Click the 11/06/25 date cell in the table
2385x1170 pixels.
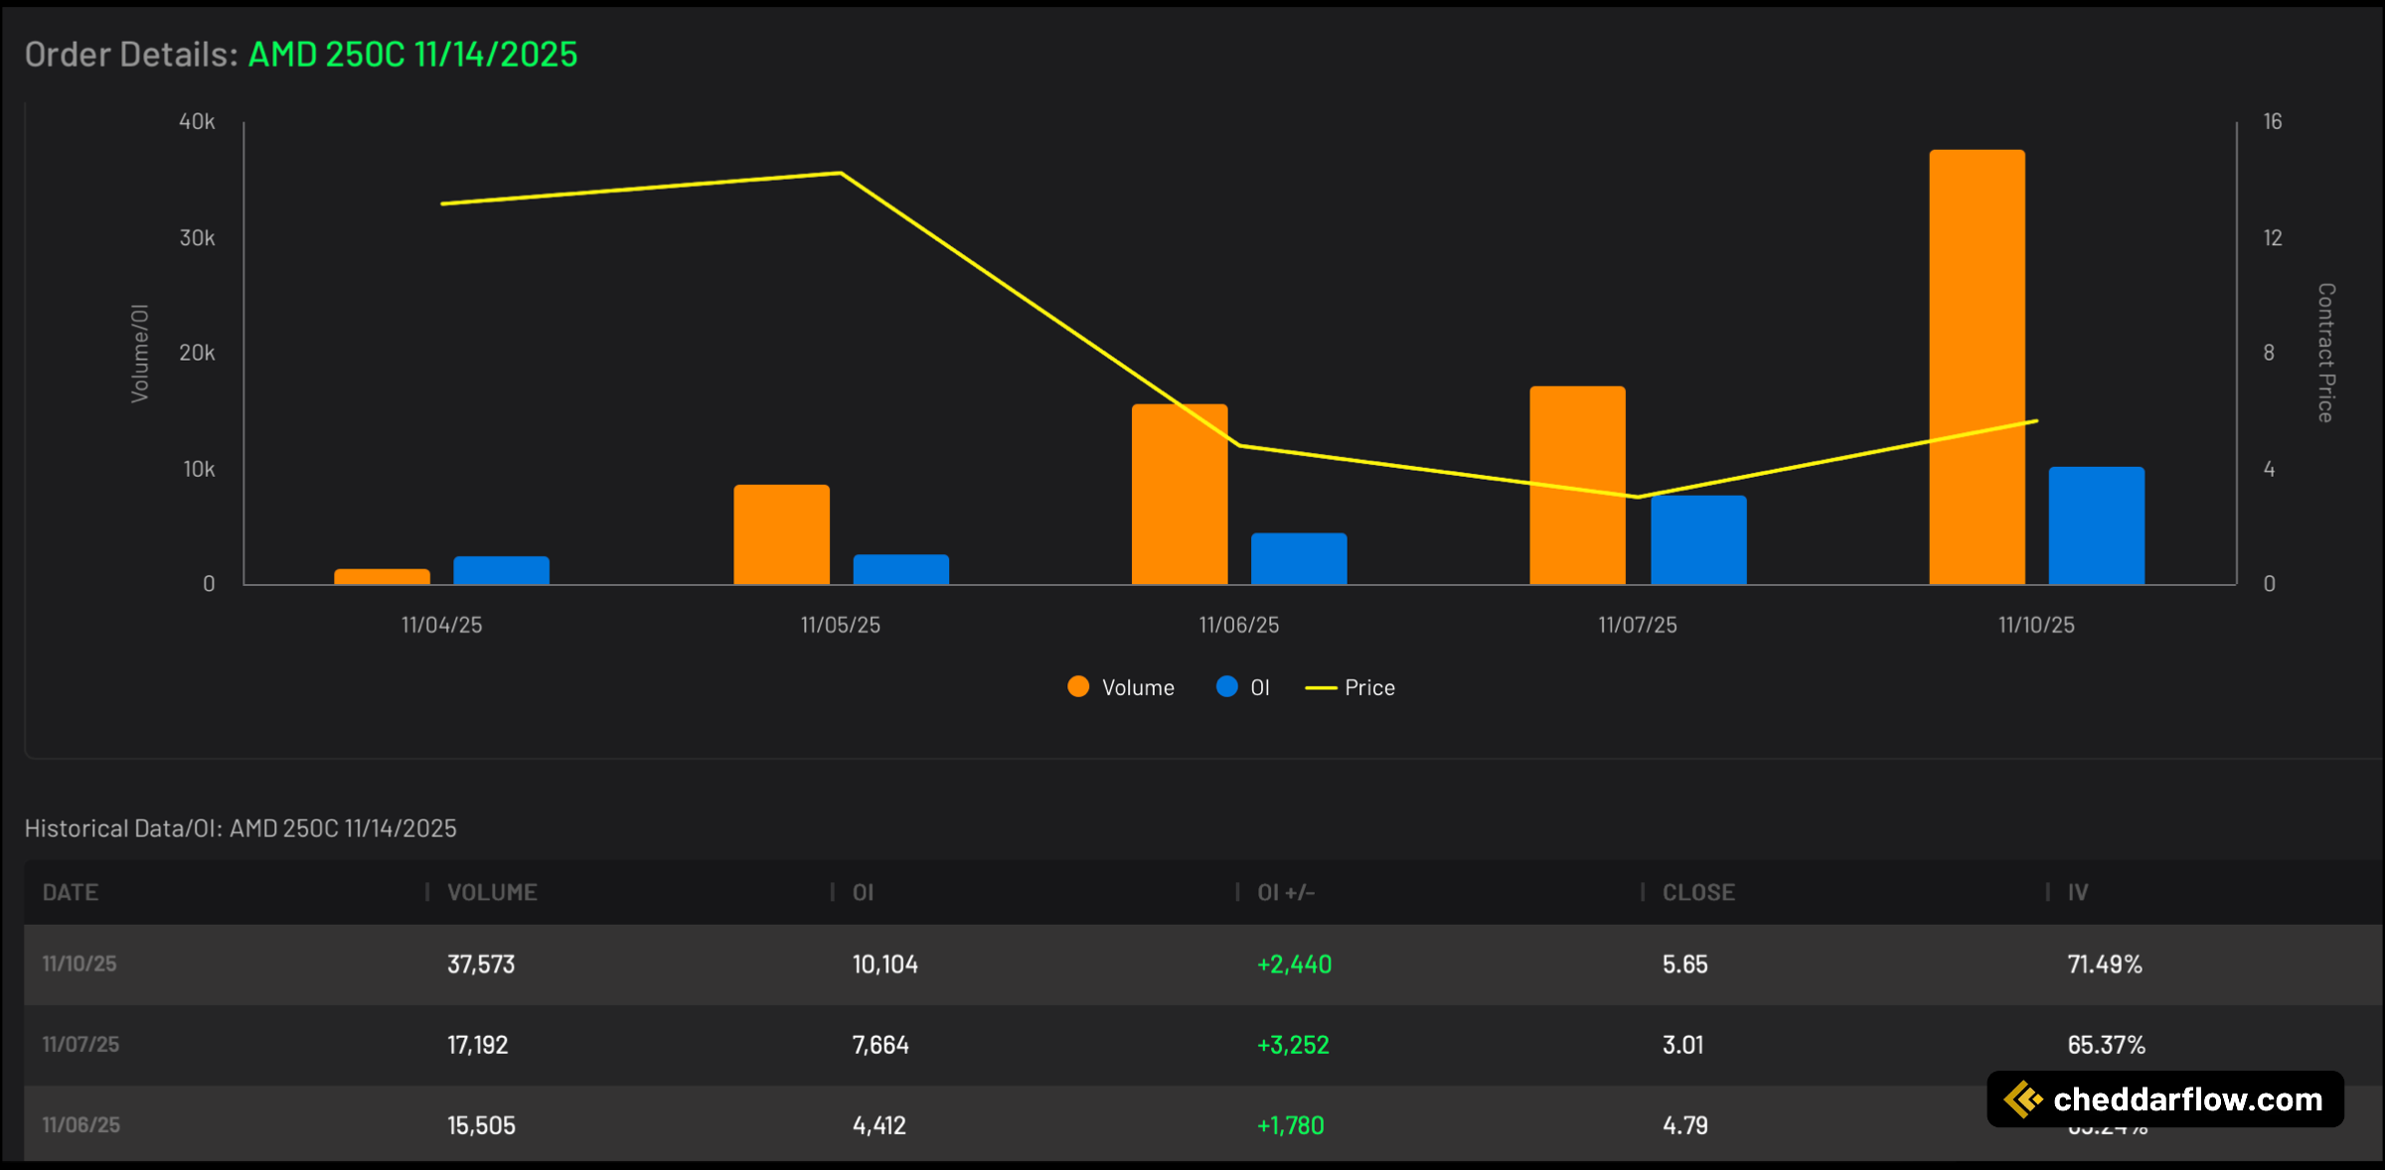click(x=81, y=1124)
